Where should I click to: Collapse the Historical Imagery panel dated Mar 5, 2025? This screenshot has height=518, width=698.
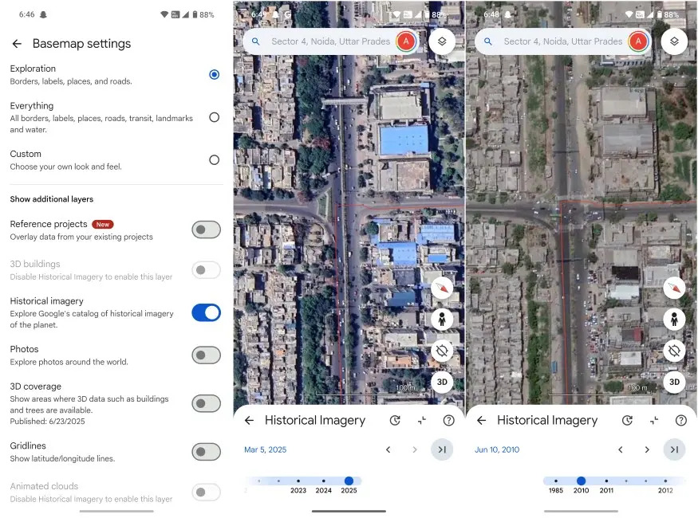[421, 421]
